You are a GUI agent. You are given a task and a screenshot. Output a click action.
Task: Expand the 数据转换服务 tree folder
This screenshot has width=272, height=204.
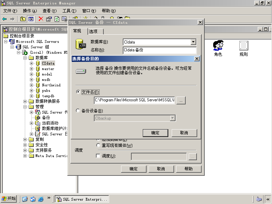[x=25, y=101]
